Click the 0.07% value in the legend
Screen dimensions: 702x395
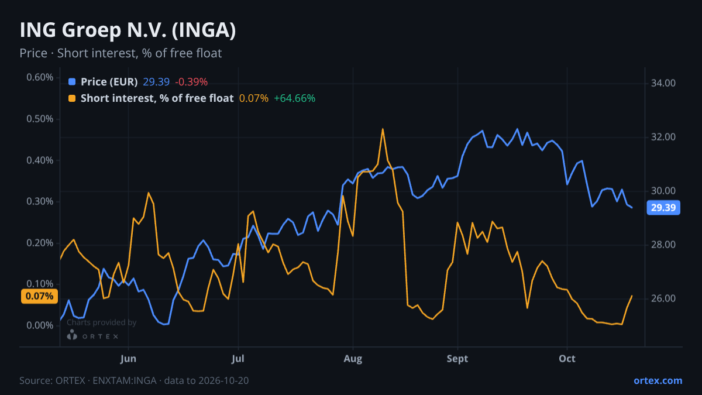tap(254, 98)
